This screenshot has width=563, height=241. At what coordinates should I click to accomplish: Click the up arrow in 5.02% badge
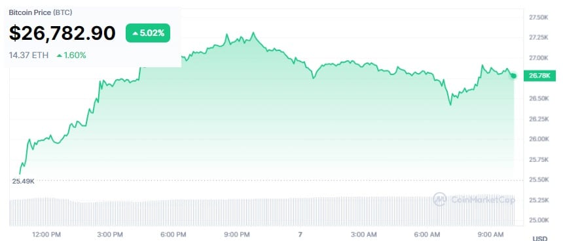coord(135,33)
